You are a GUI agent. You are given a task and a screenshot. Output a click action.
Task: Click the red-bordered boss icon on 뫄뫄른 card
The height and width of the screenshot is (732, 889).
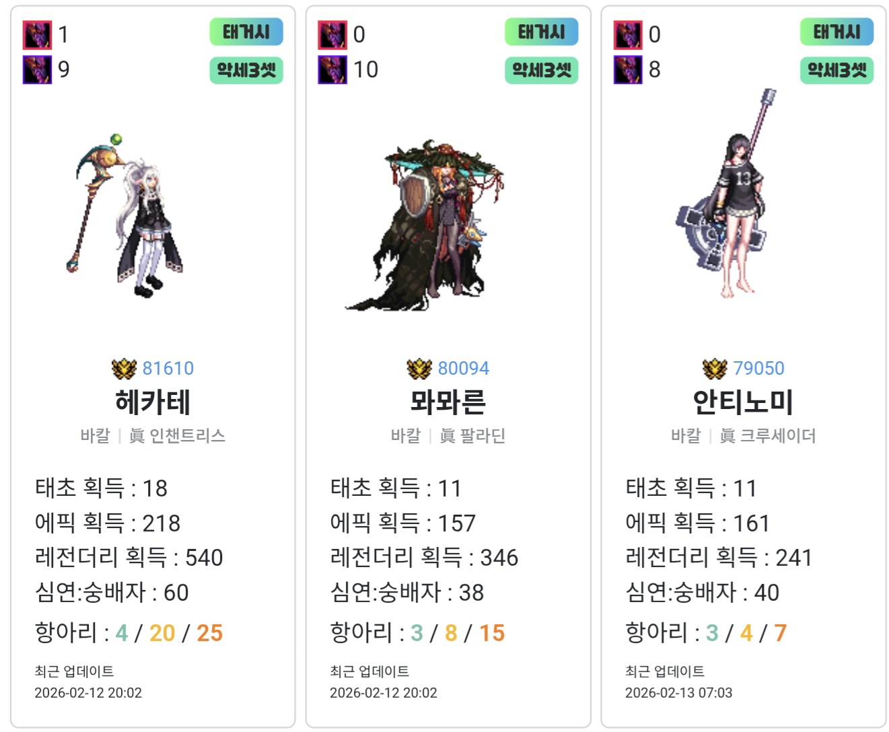click(x=332, y=35)
